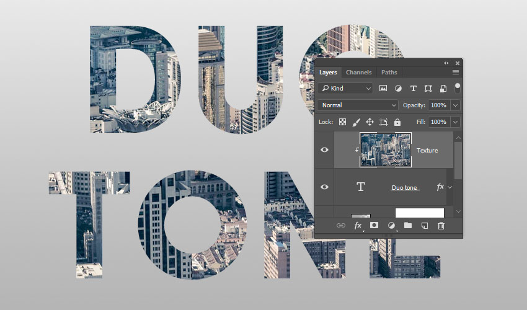This screenshot has height=310, width=527.
Task: Click the Texture layer thumbnail
Action: click(x=385, y=150)
